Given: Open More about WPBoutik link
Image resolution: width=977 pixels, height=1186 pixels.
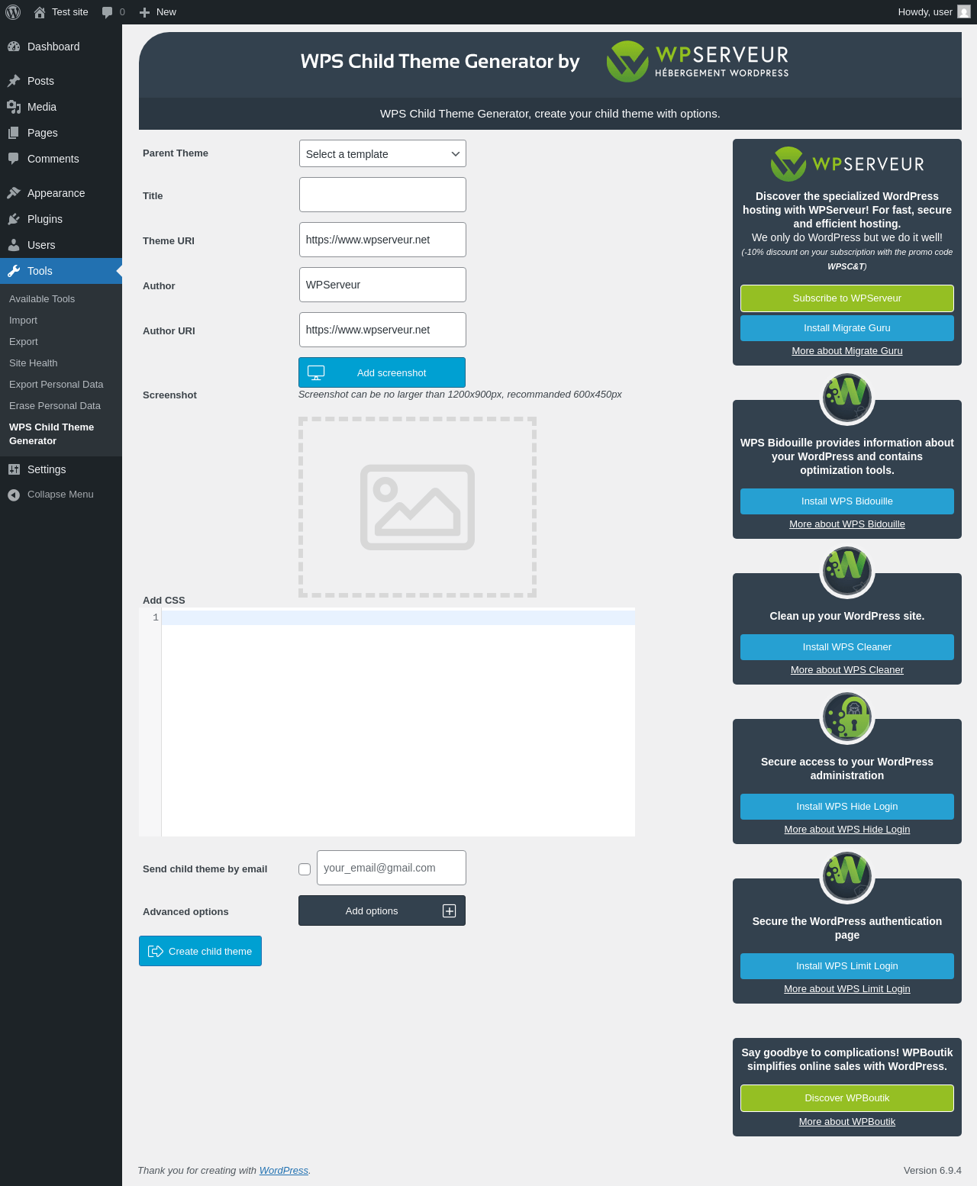Looking at the screenshot, I should pos(847,1122).
